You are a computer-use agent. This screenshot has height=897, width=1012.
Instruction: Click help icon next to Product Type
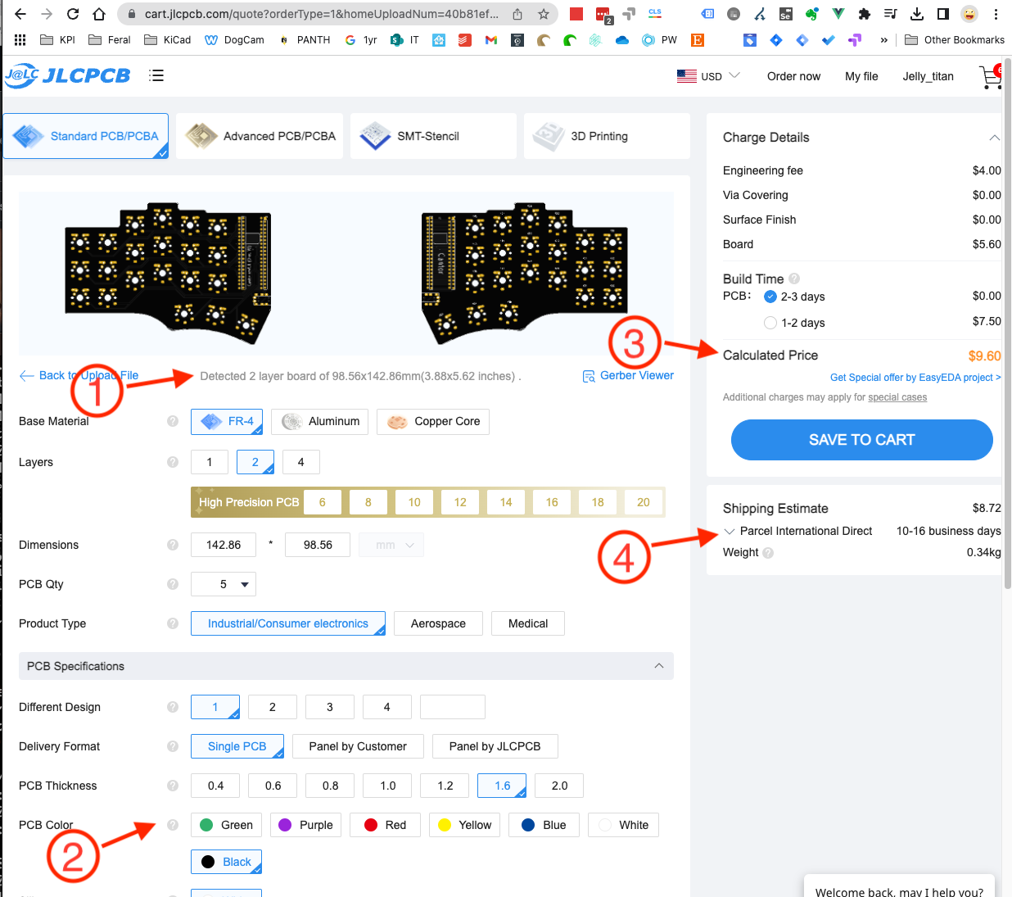pos(173,623)
